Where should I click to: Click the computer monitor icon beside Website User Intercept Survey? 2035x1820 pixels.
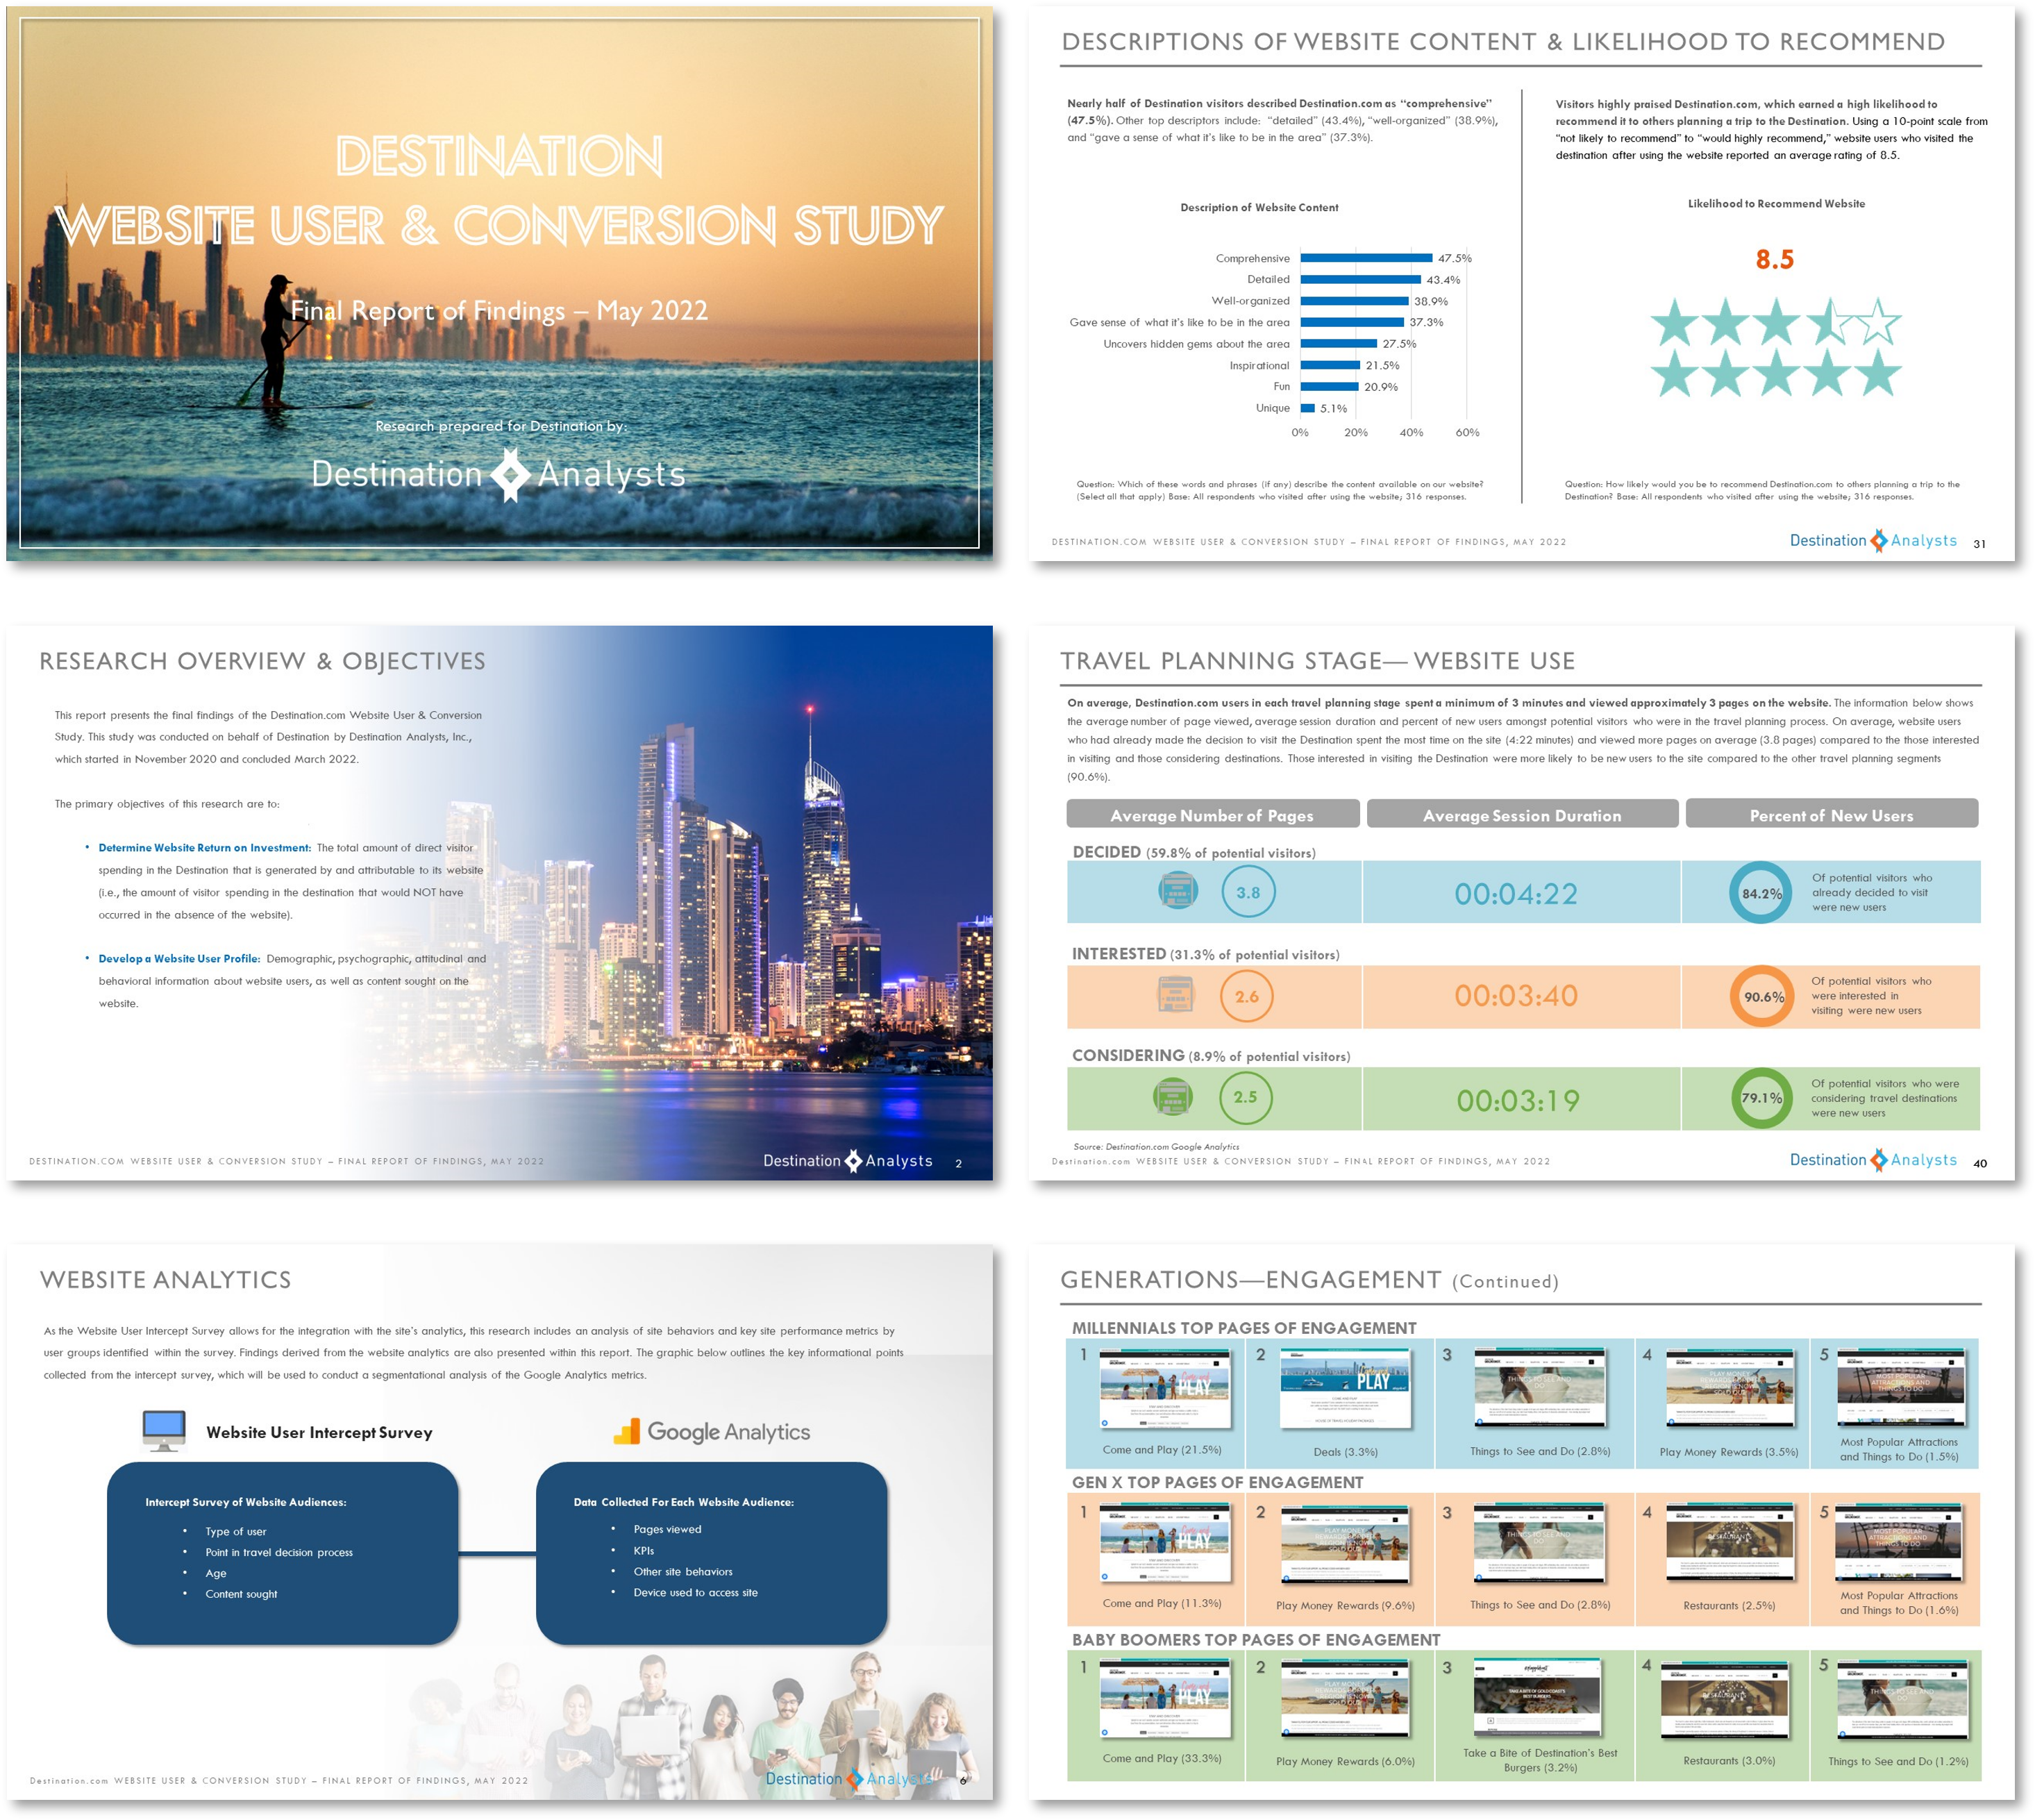(164, 1431)
